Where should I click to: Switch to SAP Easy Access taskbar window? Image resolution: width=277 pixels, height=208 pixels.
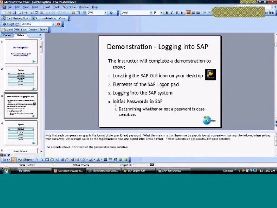pos(173,171)
